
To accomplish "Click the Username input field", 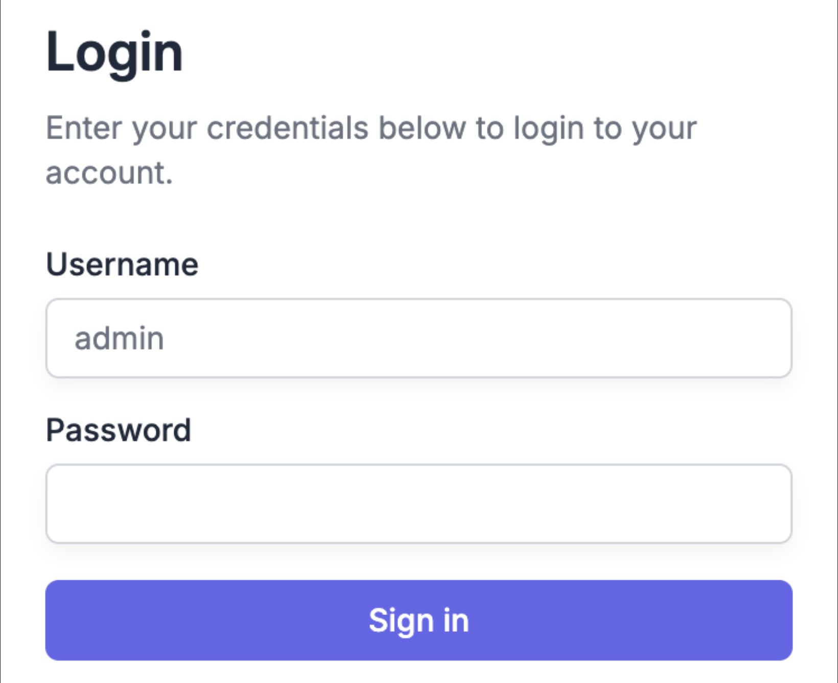I will pos(419,338).
